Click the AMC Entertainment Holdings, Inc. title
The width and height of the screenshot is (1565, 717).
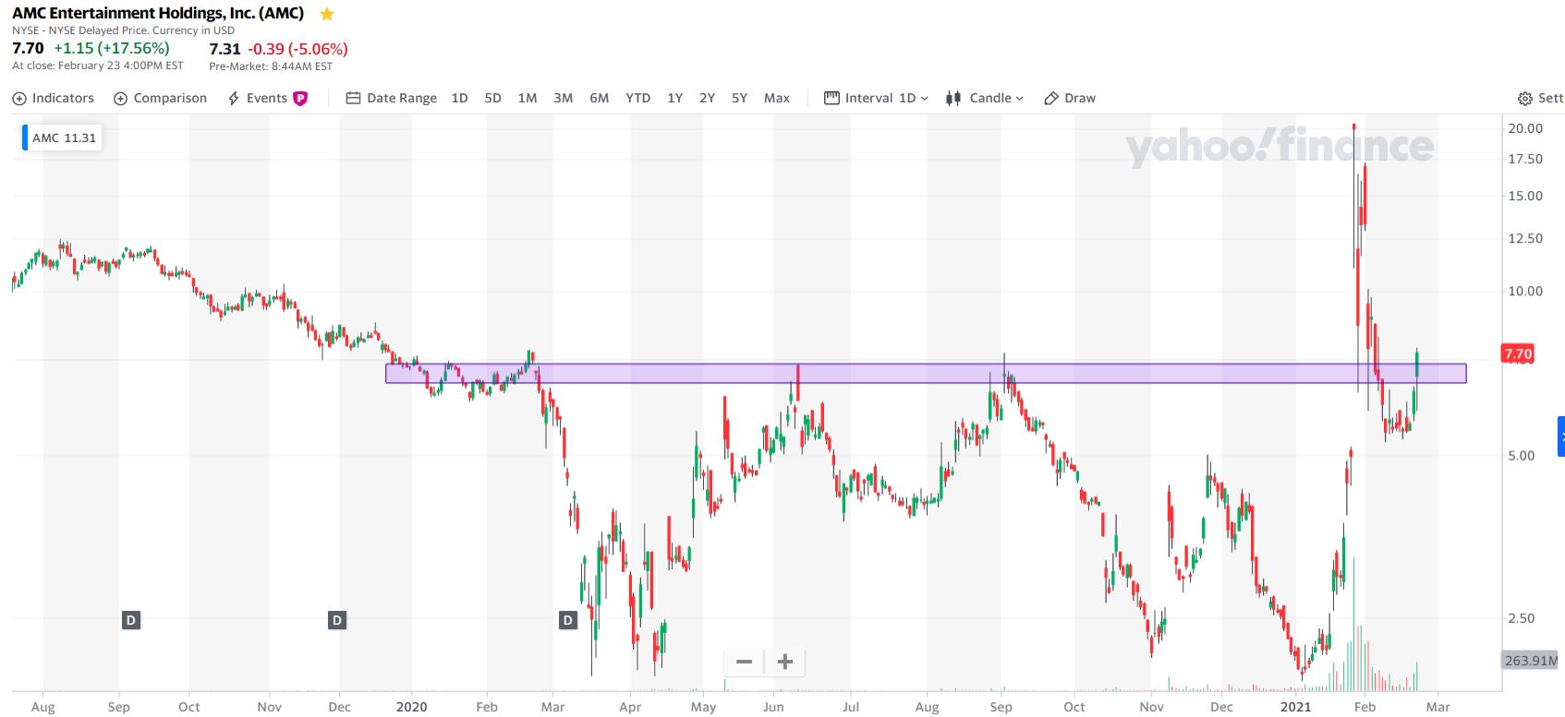point(158,14)
